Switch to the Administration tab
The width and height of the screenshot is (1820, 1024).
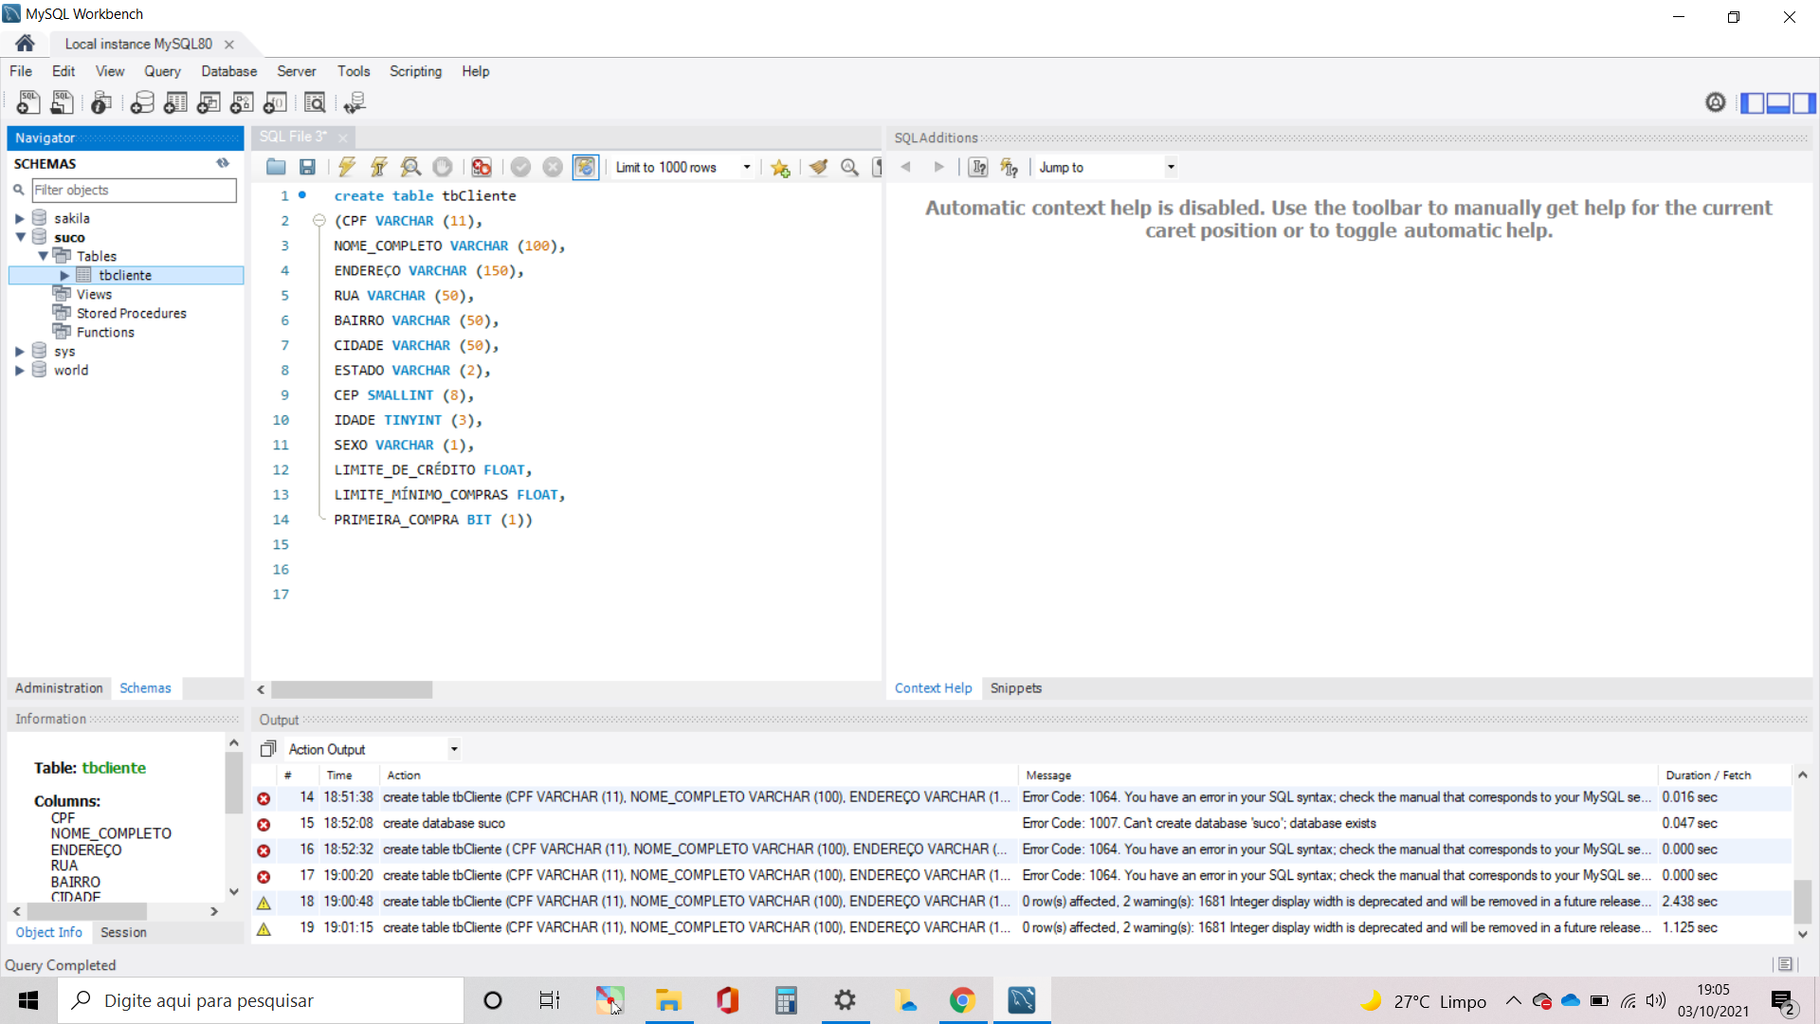(59, 688)
